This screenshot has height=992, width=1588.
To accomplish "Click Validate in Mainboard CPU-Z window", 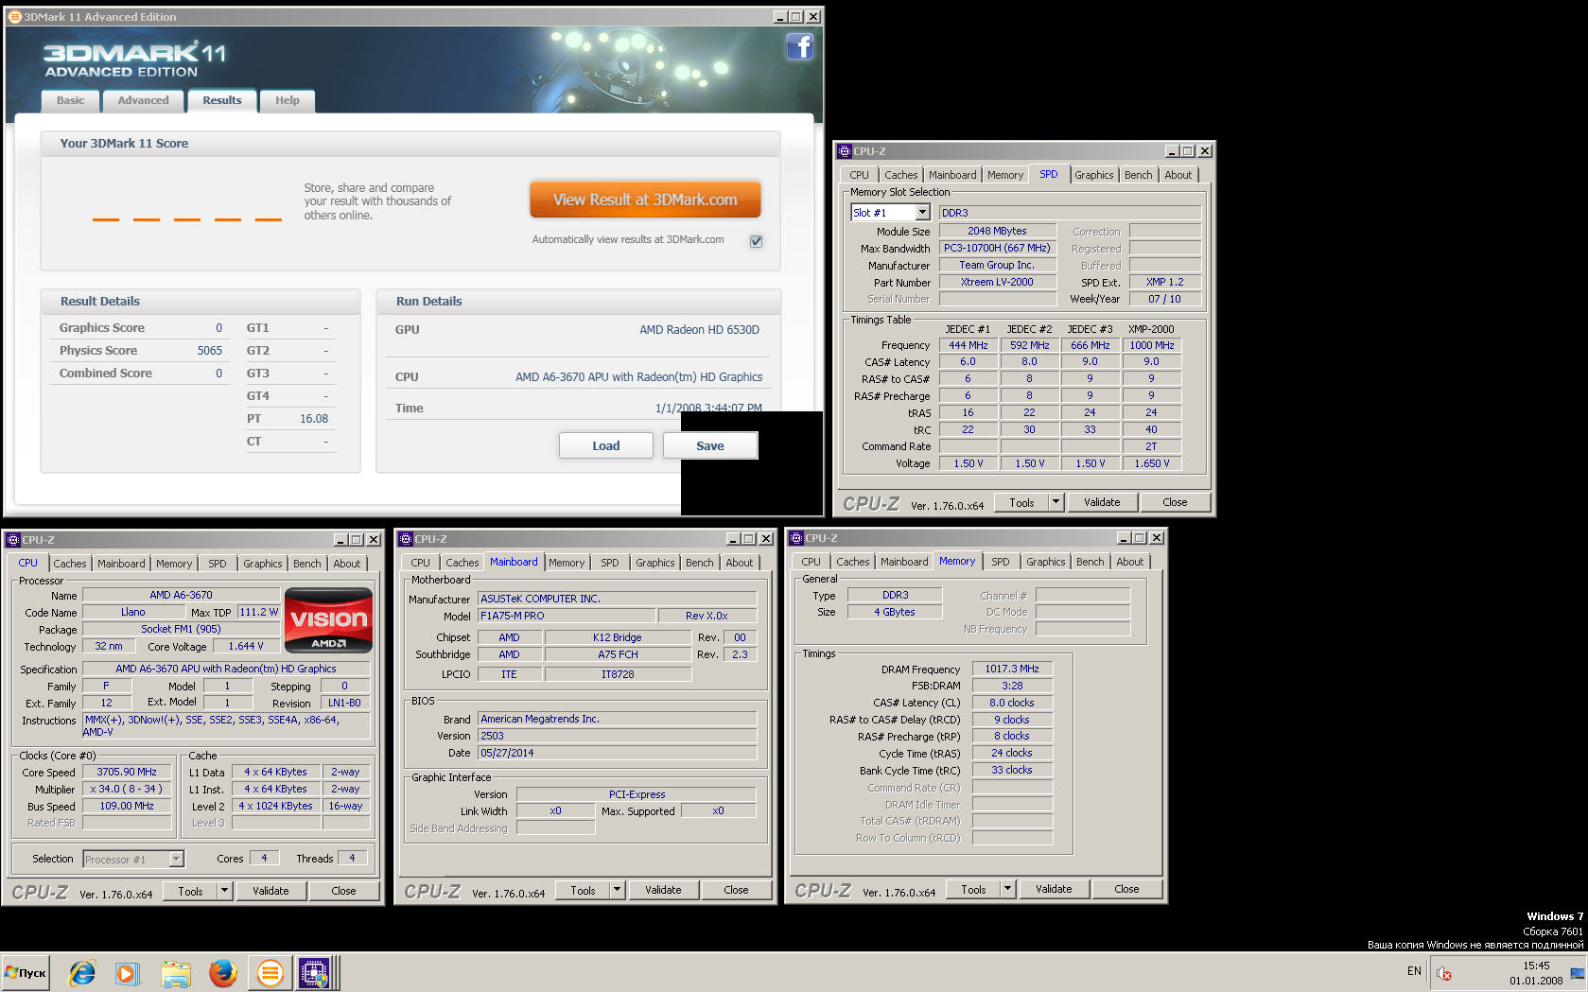I will [x=663, y=890].
